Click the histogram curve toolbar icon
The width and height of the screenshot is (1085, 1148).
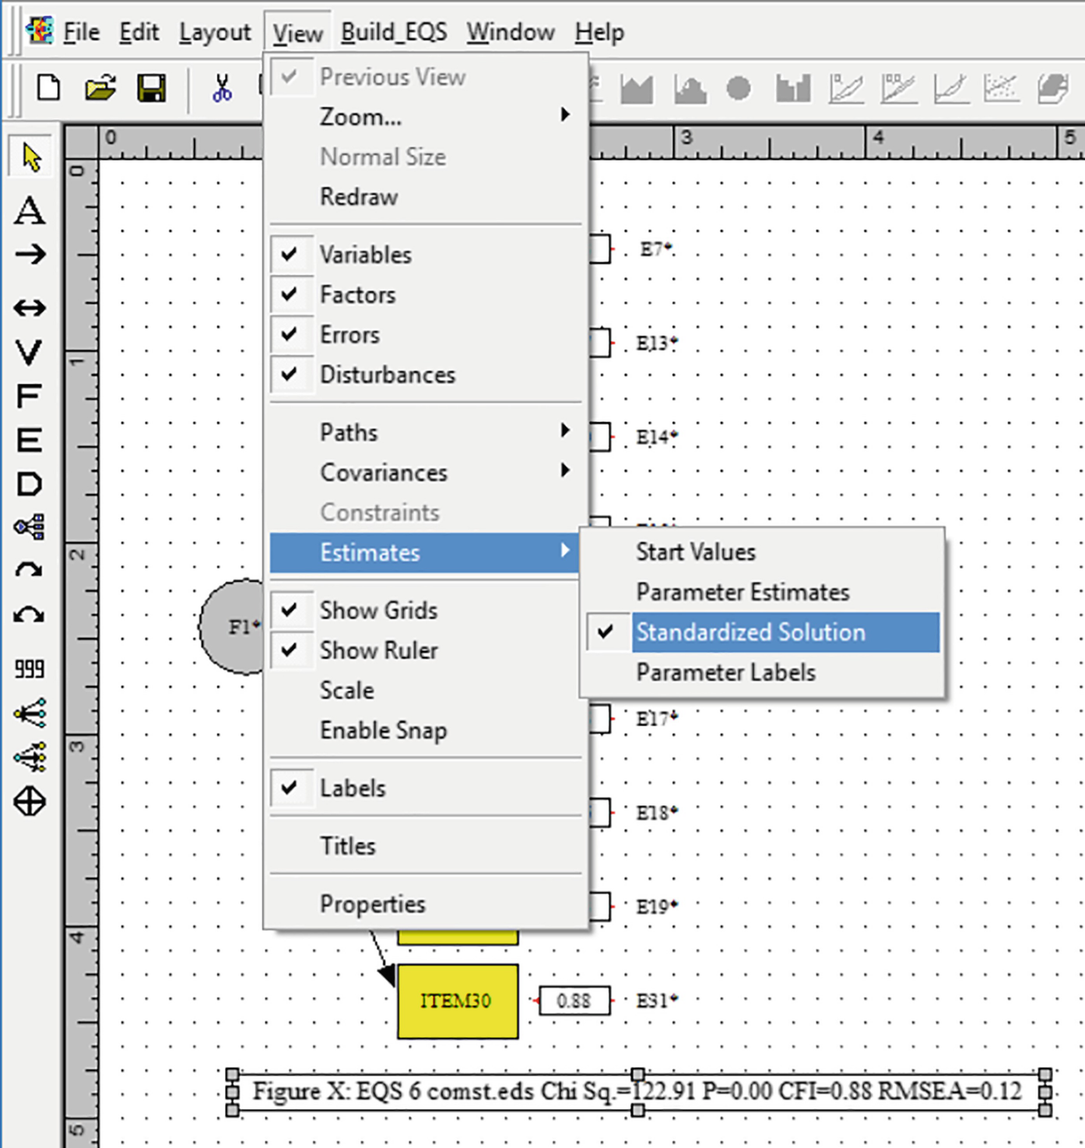(690, 89)
